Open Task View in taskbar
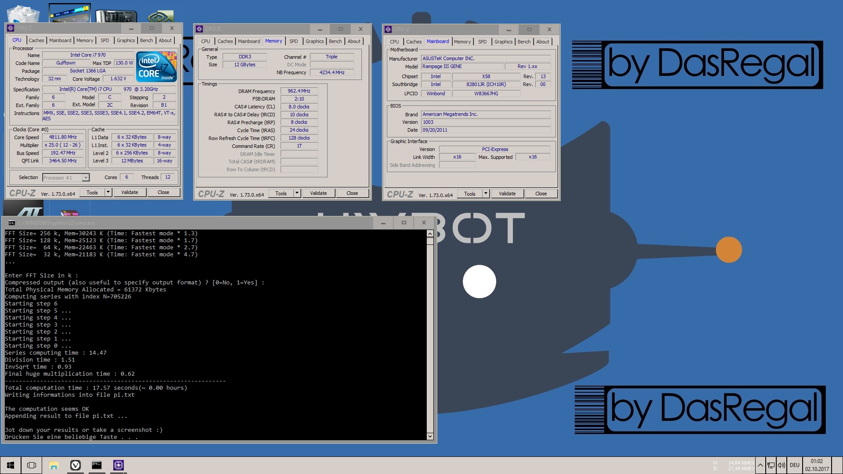Image resolution: width=843 pixels, height=474 pixels. 32,465
